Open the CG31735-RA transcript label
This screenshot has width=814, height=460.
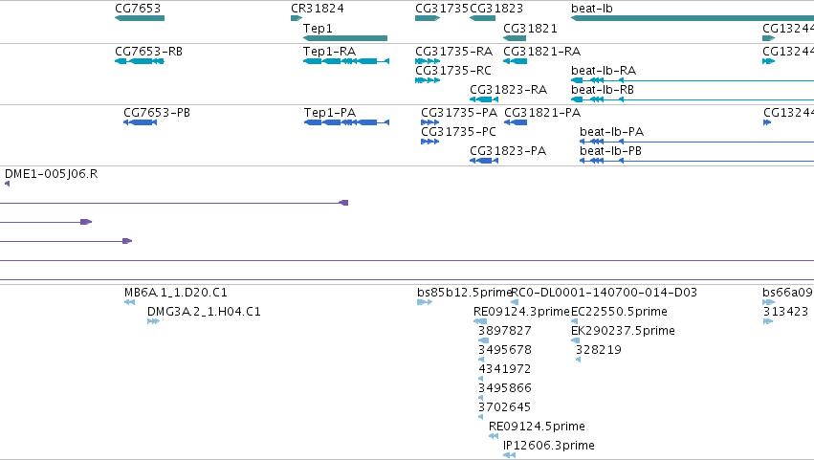[x=453, y=52]
